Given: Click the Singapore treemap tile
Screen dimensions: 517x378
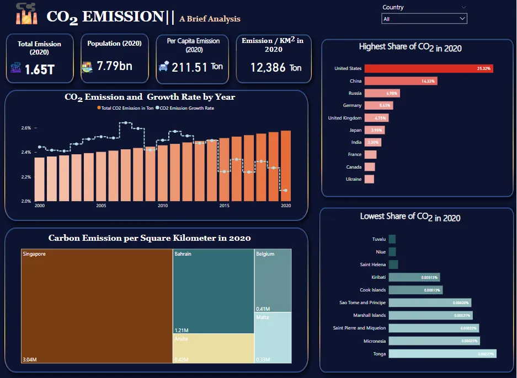Looking at the screenshot, I should point(97,306).
